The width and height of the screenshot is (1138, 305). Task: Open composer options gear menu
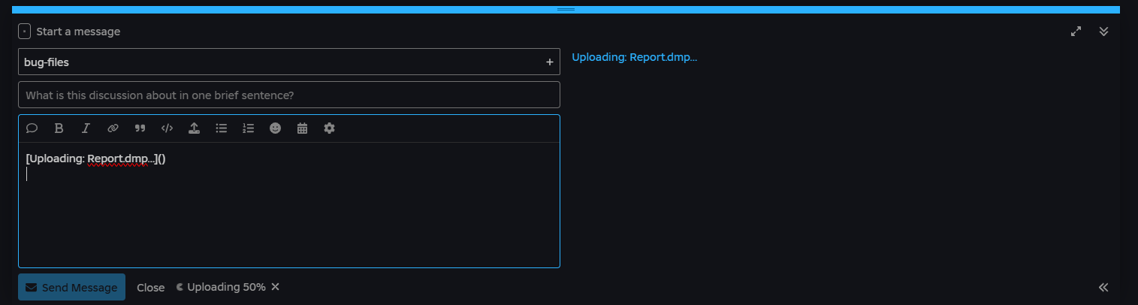pyautogui.click(x=329, y=128)
